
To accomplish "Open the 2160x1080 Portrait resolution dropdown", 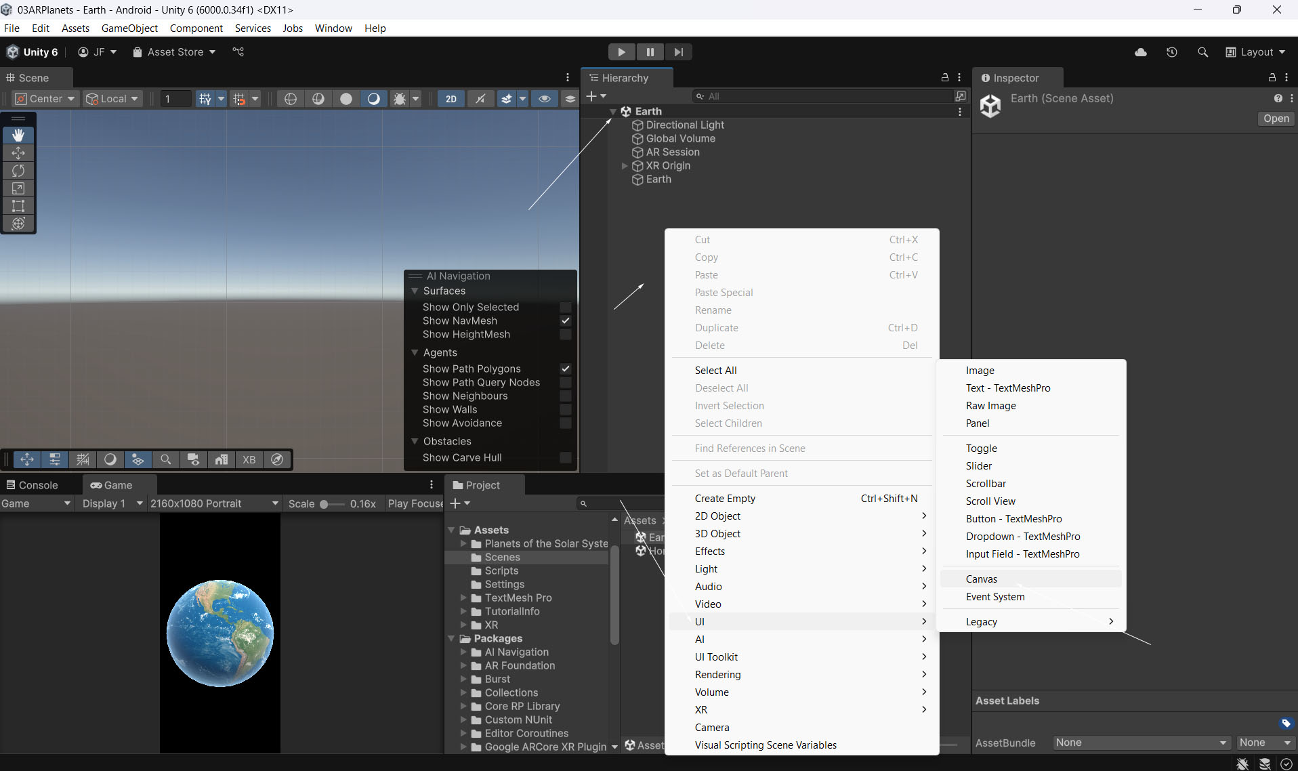I will (x=214, y=503).
